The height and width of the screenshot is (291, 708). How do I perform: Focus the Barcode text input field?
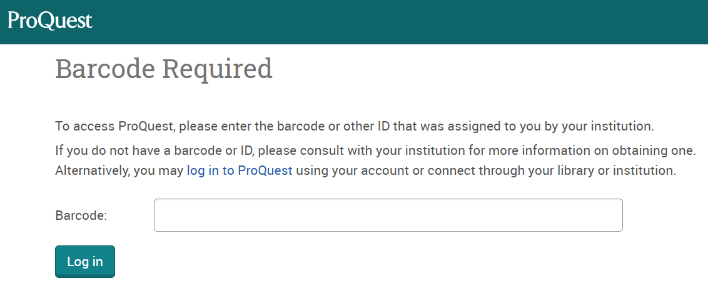point(388,215)
